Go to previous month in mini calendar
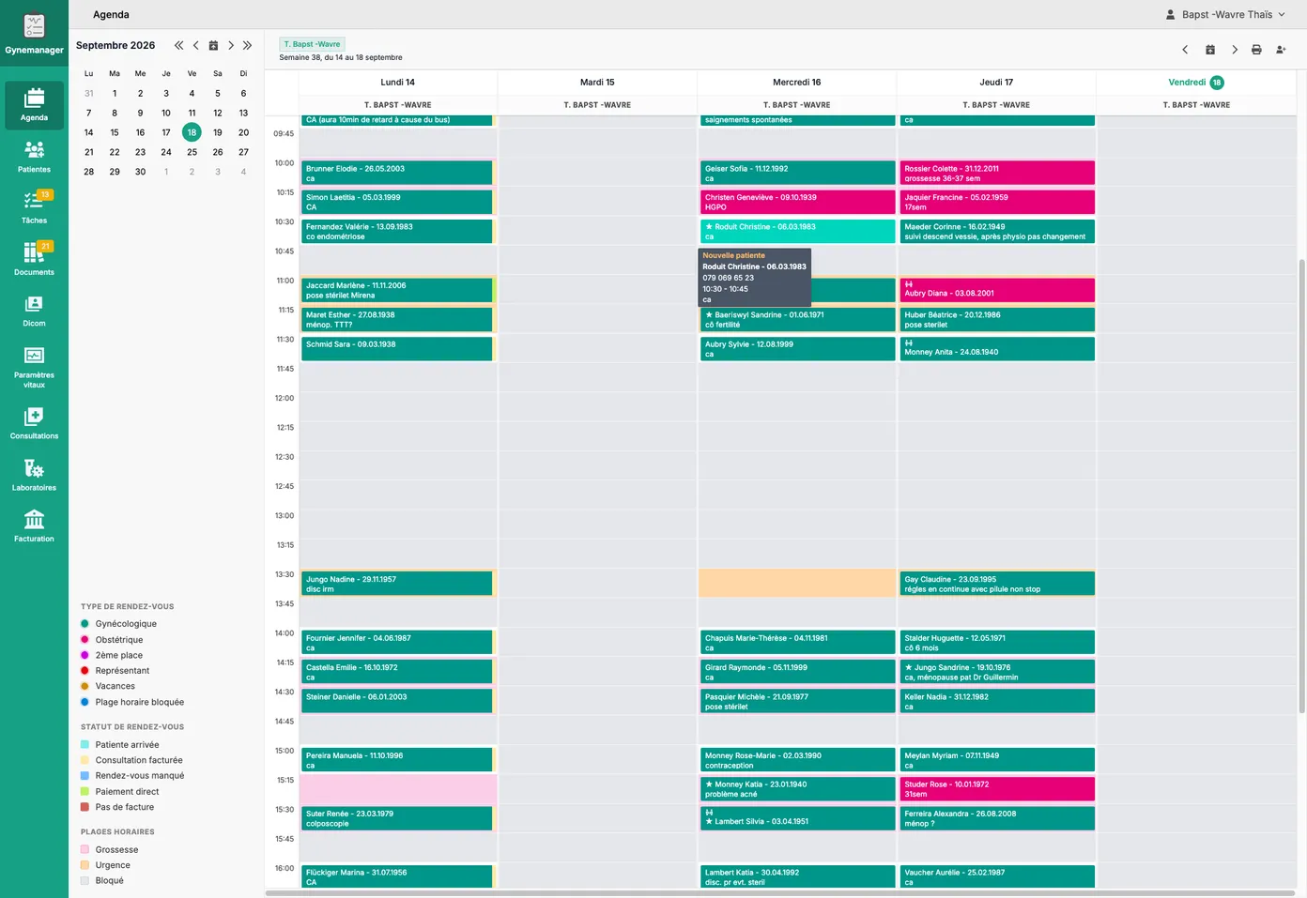This screenshot has width=1307, height=898. click(x=195, y=45)
